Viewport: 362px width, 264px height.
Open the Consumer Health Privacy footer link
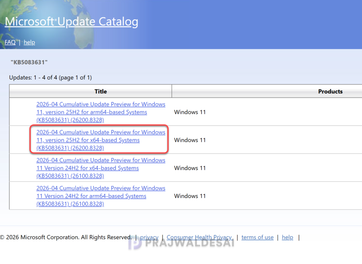(200, 237)
